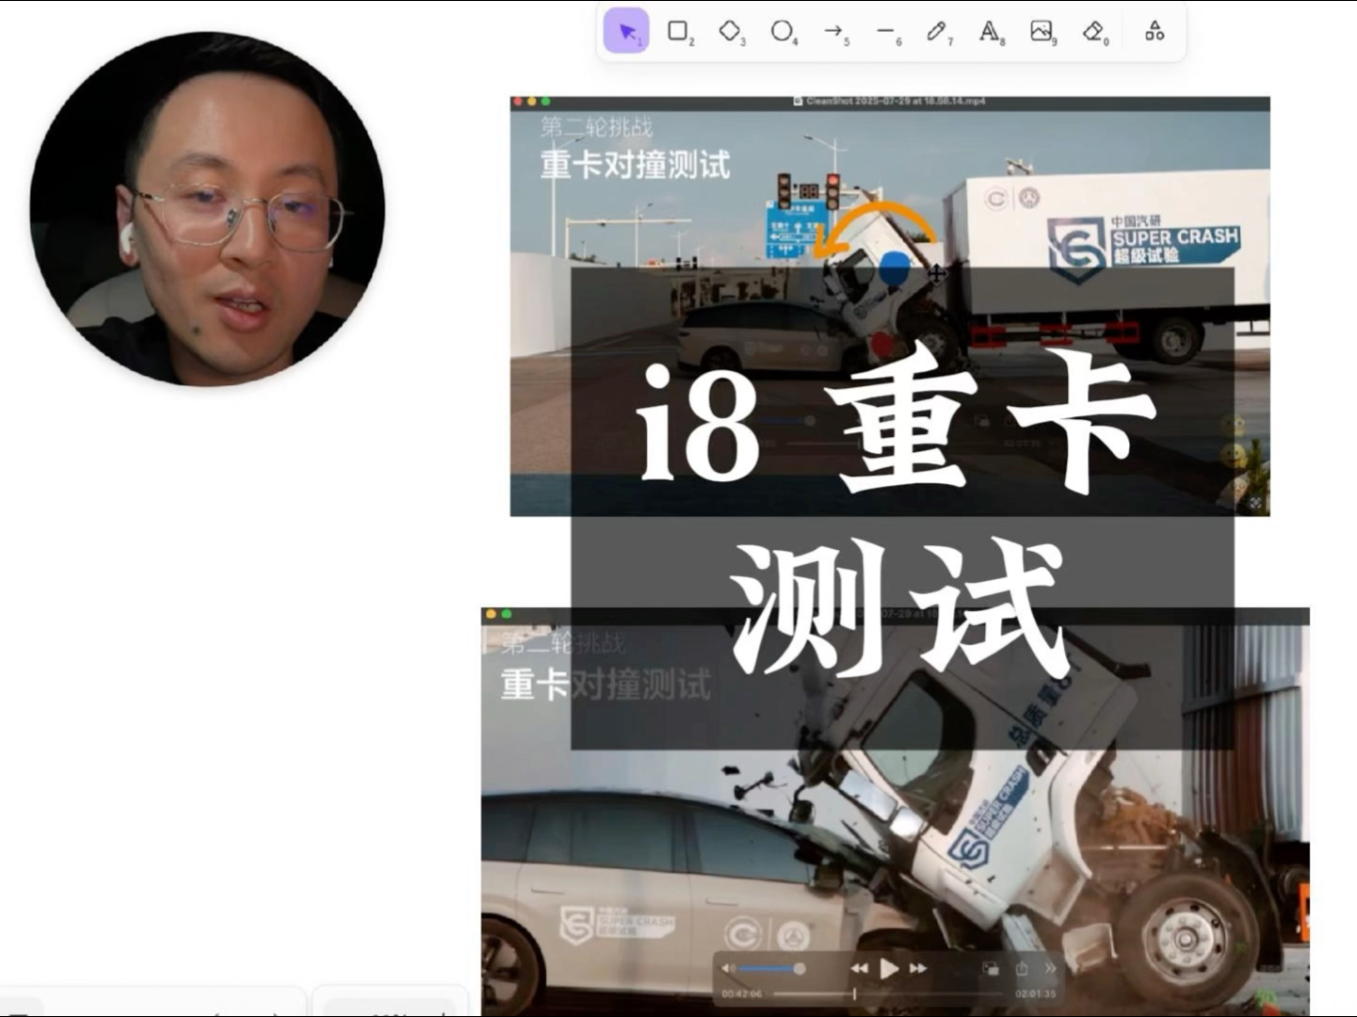The image size is (1357, 1017).
Task: Select the Rectangle tool
Action: 675,31
